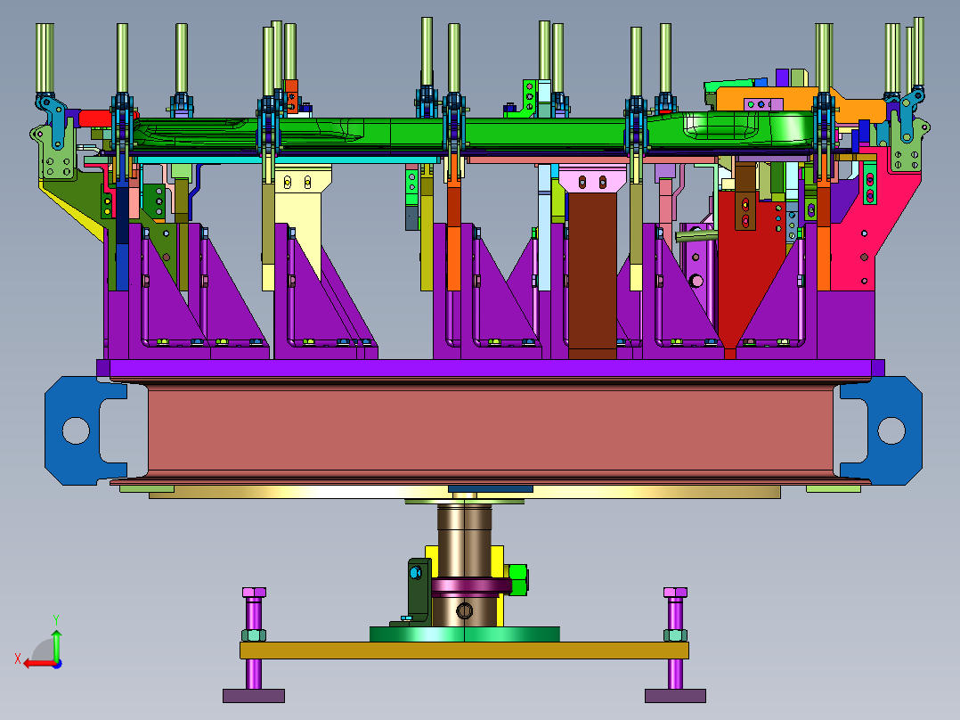Select the yellow angled plate at far left
This screenshot has width=960, height=720.
(70, 211)
